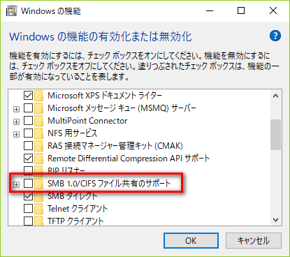Click the Telnet クライアント folder icon
This screenshot has width=290, height=257.
[38, 209]
